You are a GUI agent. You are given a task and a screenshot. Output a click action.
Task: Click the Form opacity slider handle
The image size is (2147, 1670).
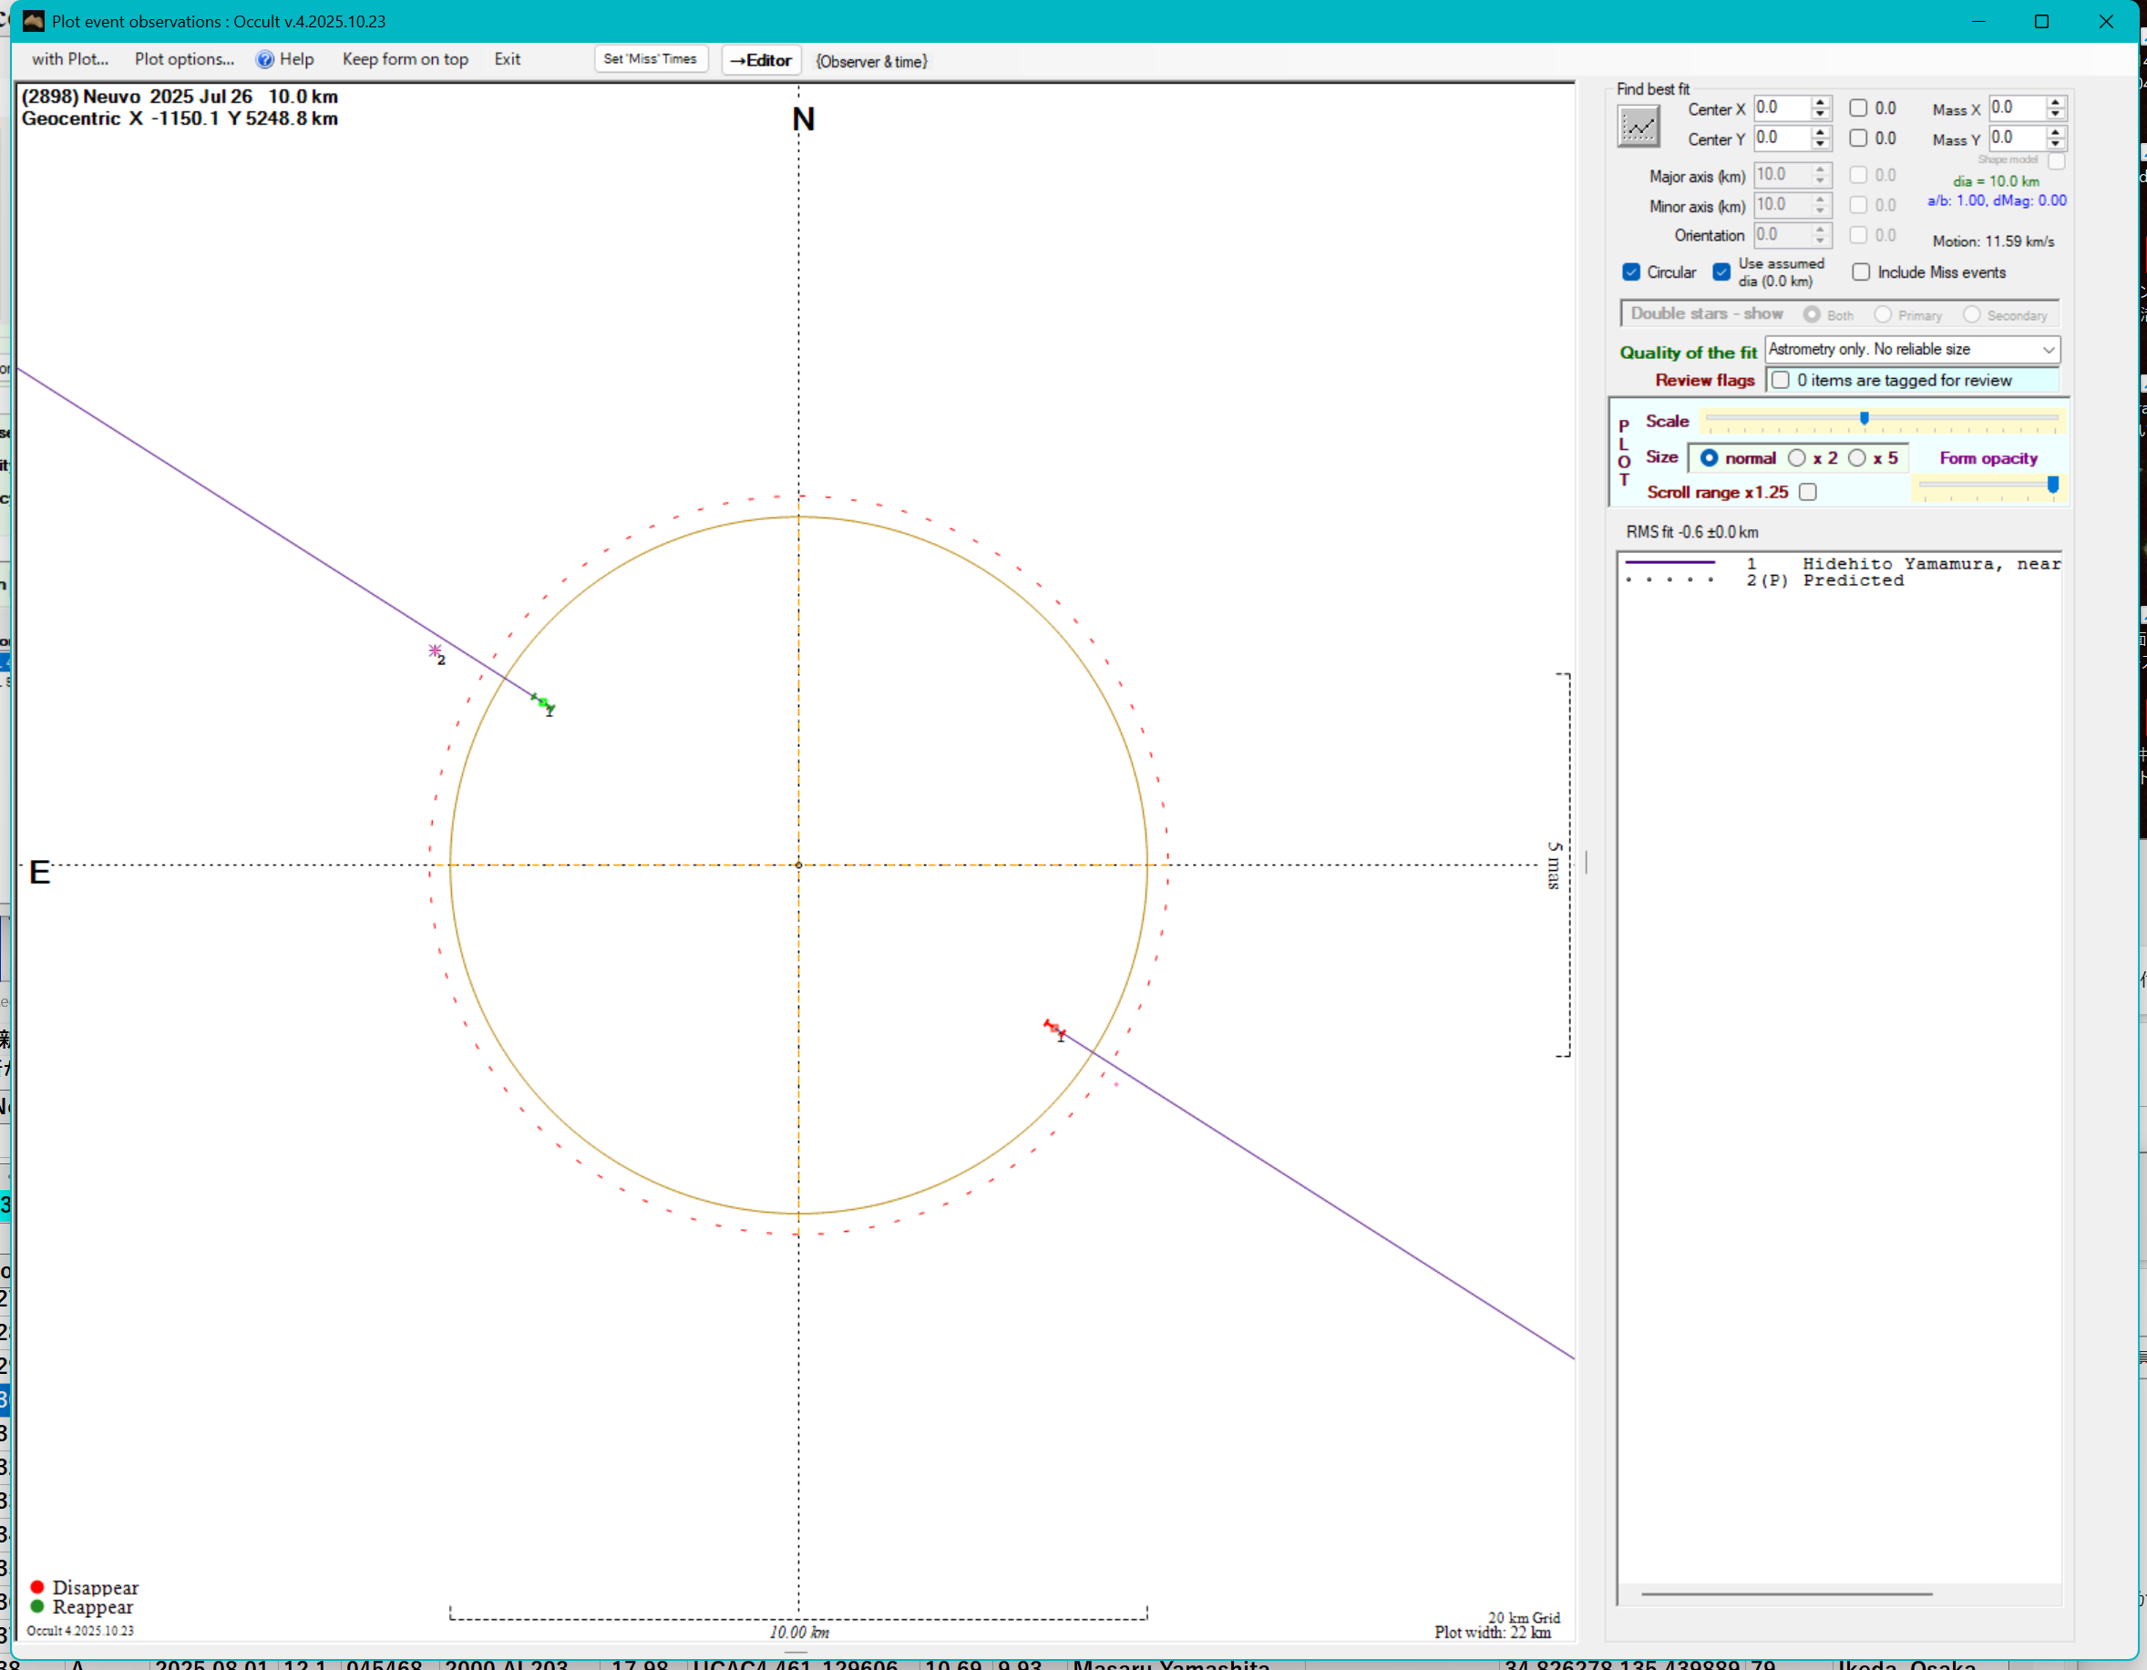pos(2052,485)
